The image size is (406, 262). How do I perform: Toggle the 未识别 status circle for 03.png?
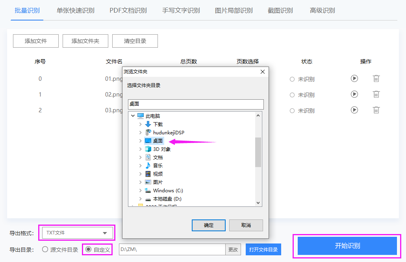[292, 111]
